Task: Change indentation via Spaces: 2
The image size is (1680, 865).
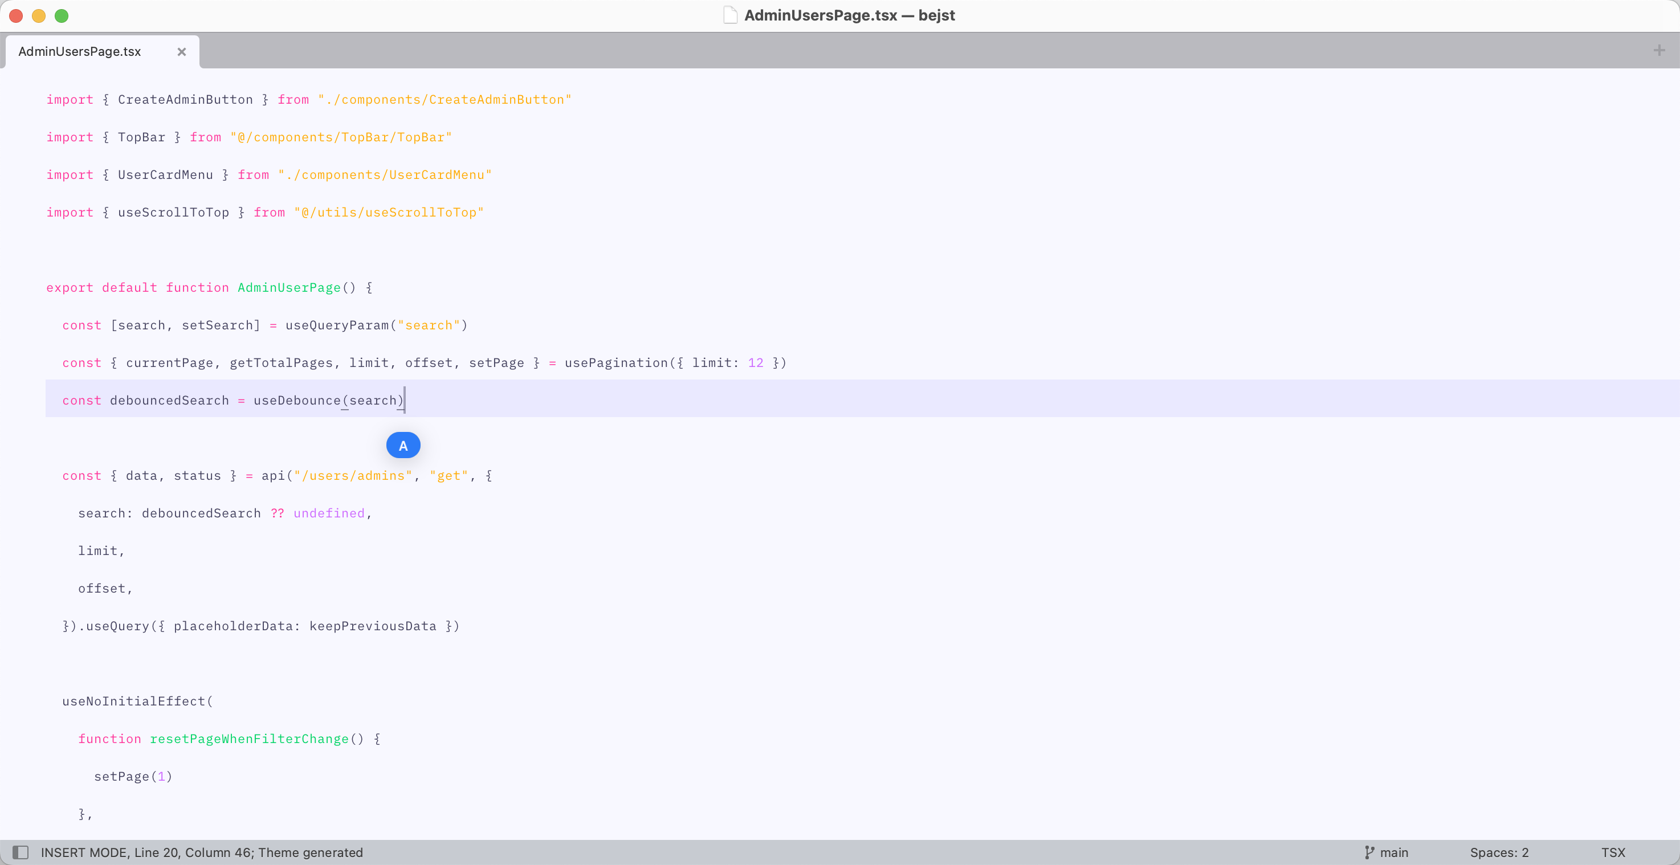Action: [1499, 852]
